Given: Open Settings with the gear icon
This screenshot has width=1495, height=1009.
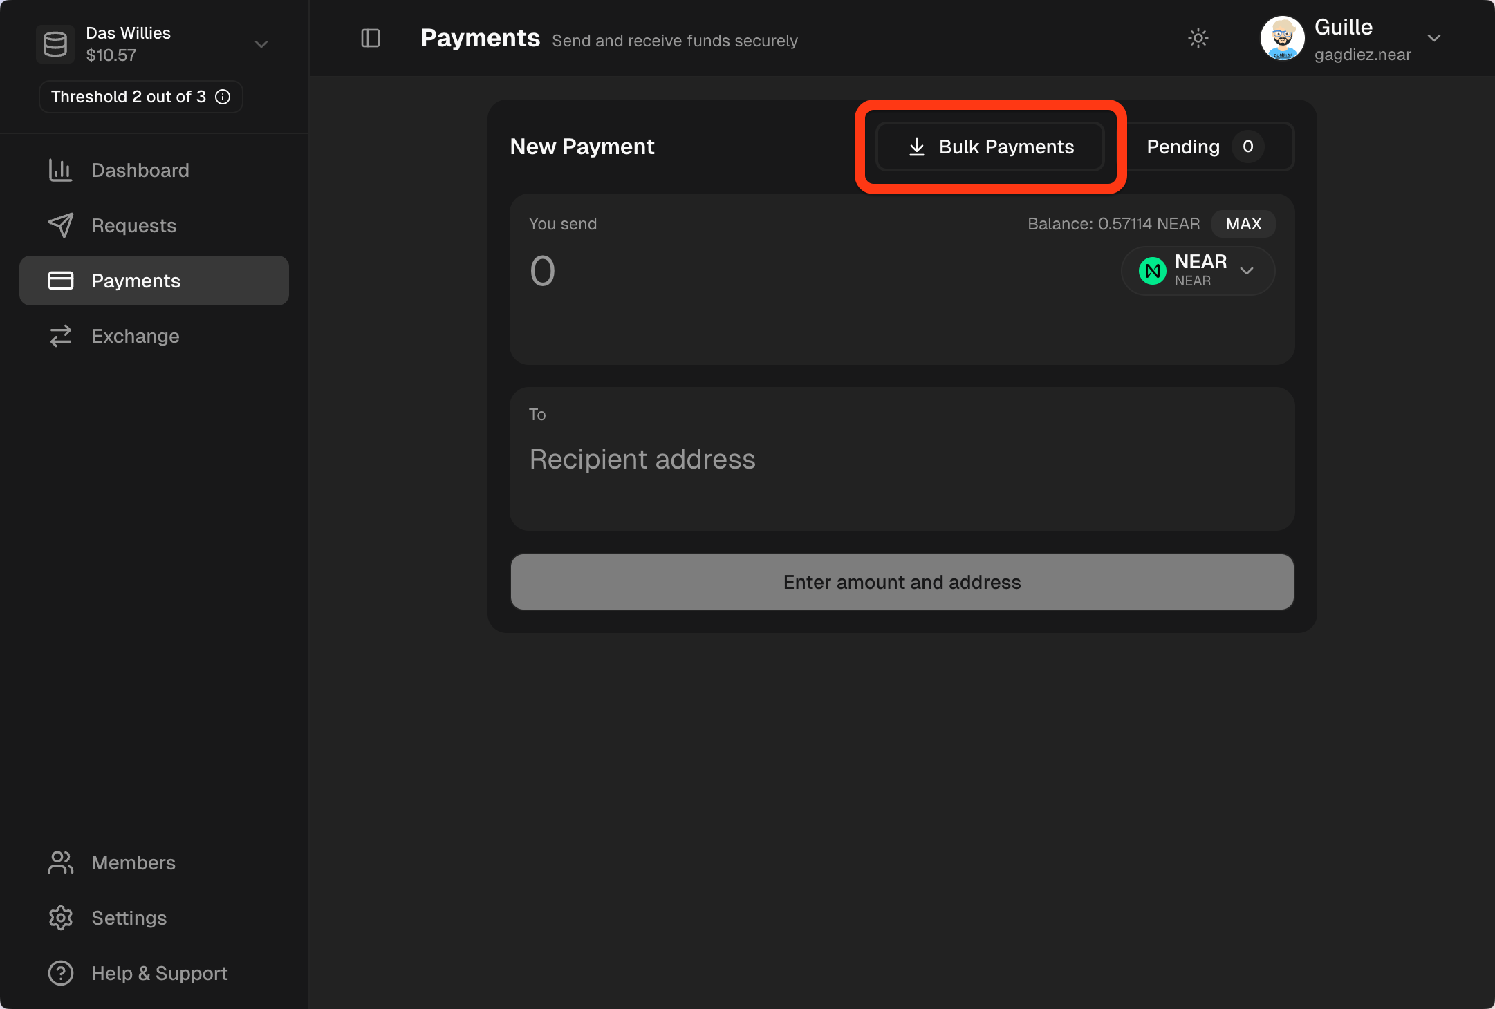Looking at the screenshot, I should tap(61, 918).
